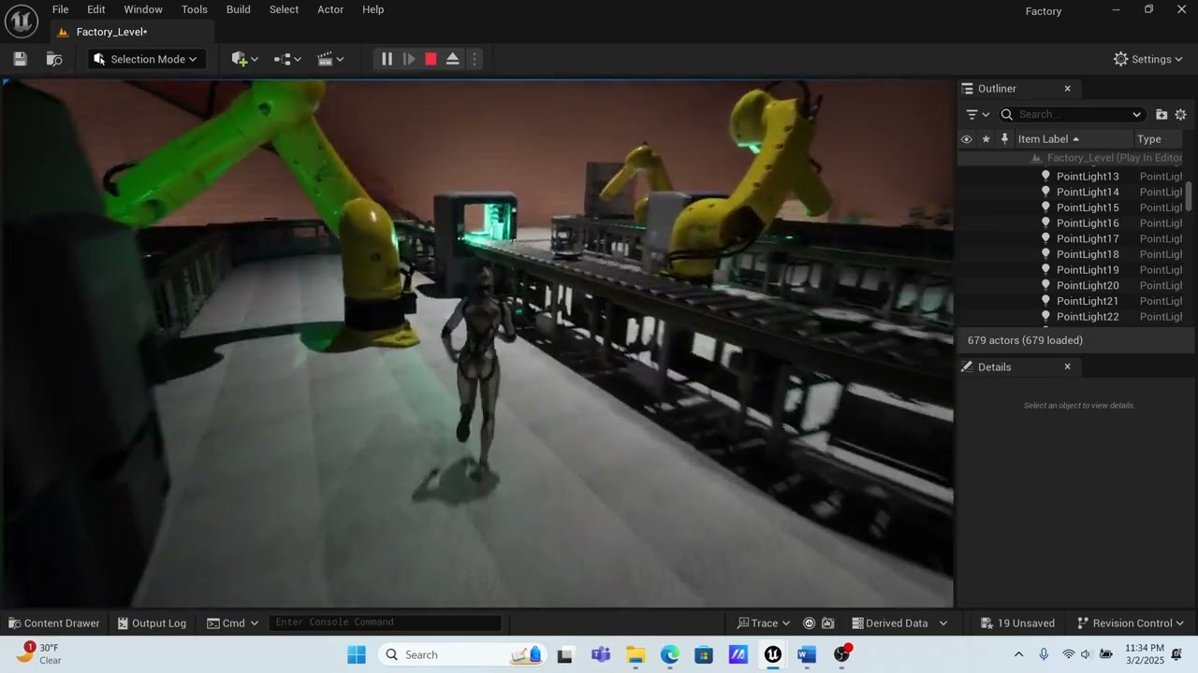Click the star column header
This screenshot has height=673, width=1198.
pyautogui.click(x=986, y=139)
